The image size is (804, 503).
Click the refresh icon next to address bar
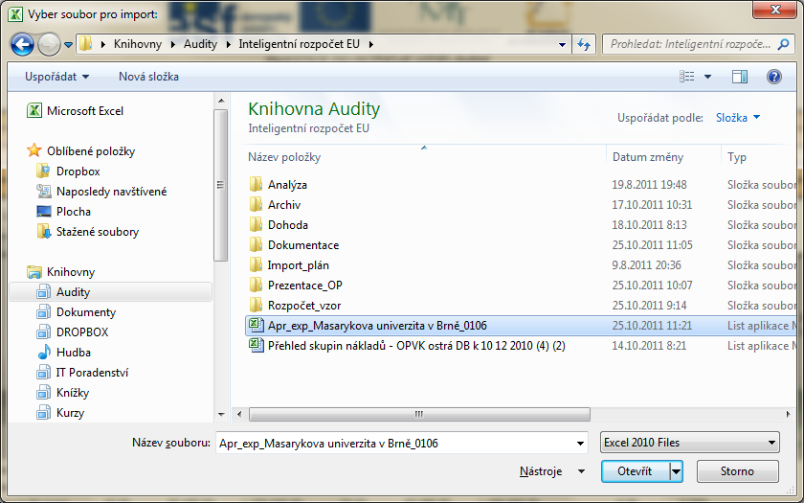coord(584,45)
